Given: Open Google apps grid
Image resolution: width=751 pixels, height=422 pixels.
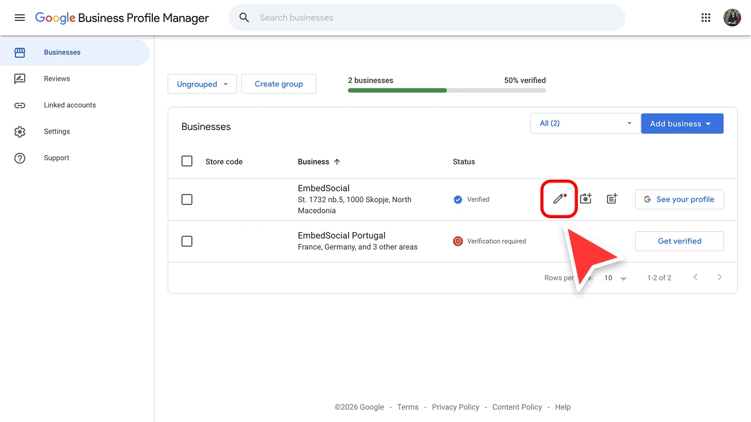Looking at the screenshot, I should (x=706, y=17).
